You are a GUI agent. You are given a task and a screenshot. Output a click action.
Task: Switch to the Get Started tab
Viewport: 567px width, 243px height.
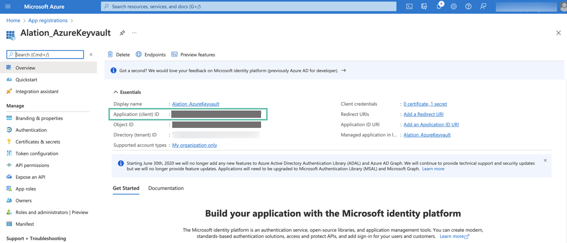(x=126, y=188)
